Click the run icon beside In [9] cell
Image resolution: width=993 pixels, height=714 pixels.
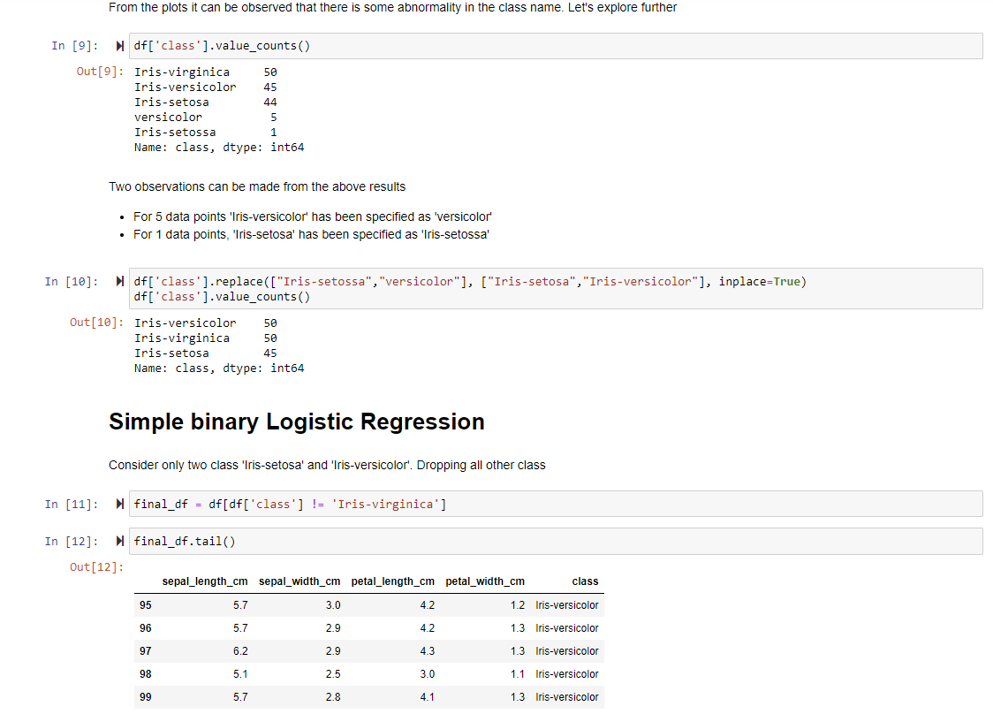(x=120, y=45)
